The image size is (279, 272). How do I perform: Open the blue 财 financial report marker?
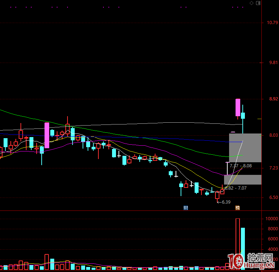tap(186, 208)
